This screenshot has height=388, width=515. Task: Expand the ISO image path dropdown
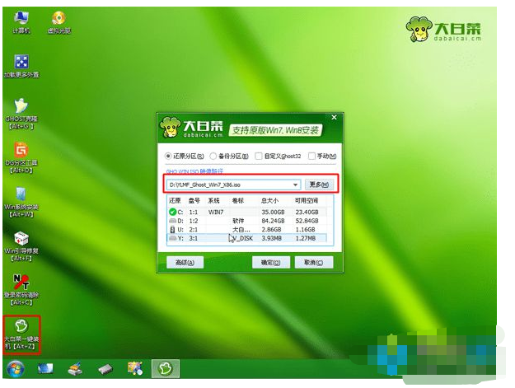[x=296, y=185]
